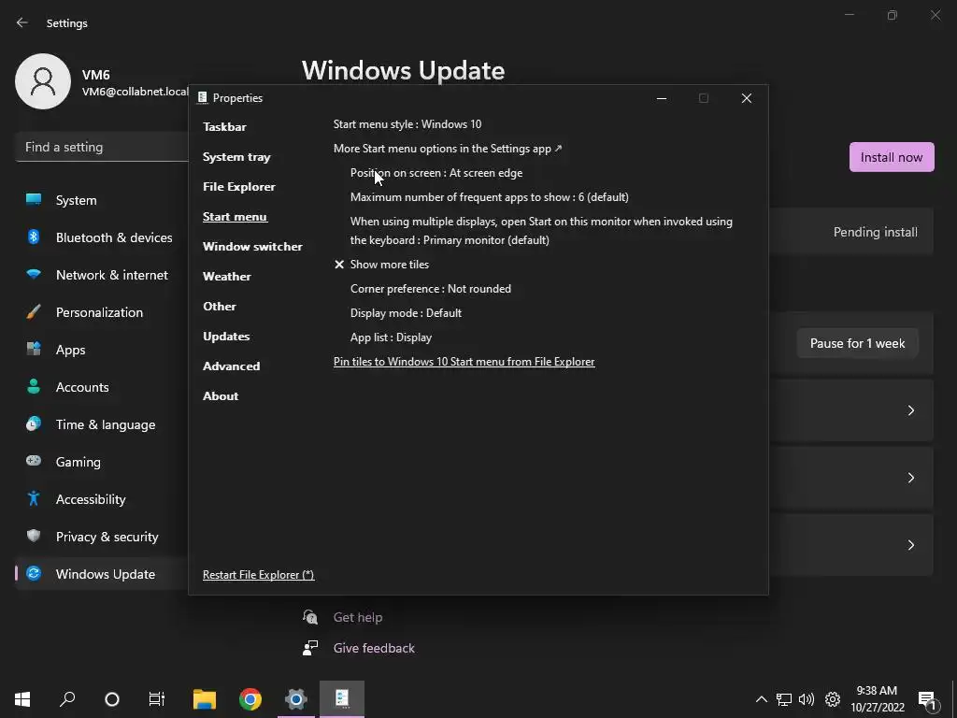Select Windows Update in Settings sidebar
957x718 pixels.
point(101,575)
